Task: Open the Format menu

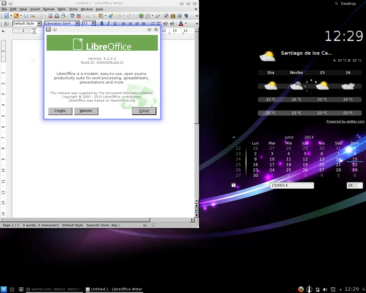Action: (49, 9)
